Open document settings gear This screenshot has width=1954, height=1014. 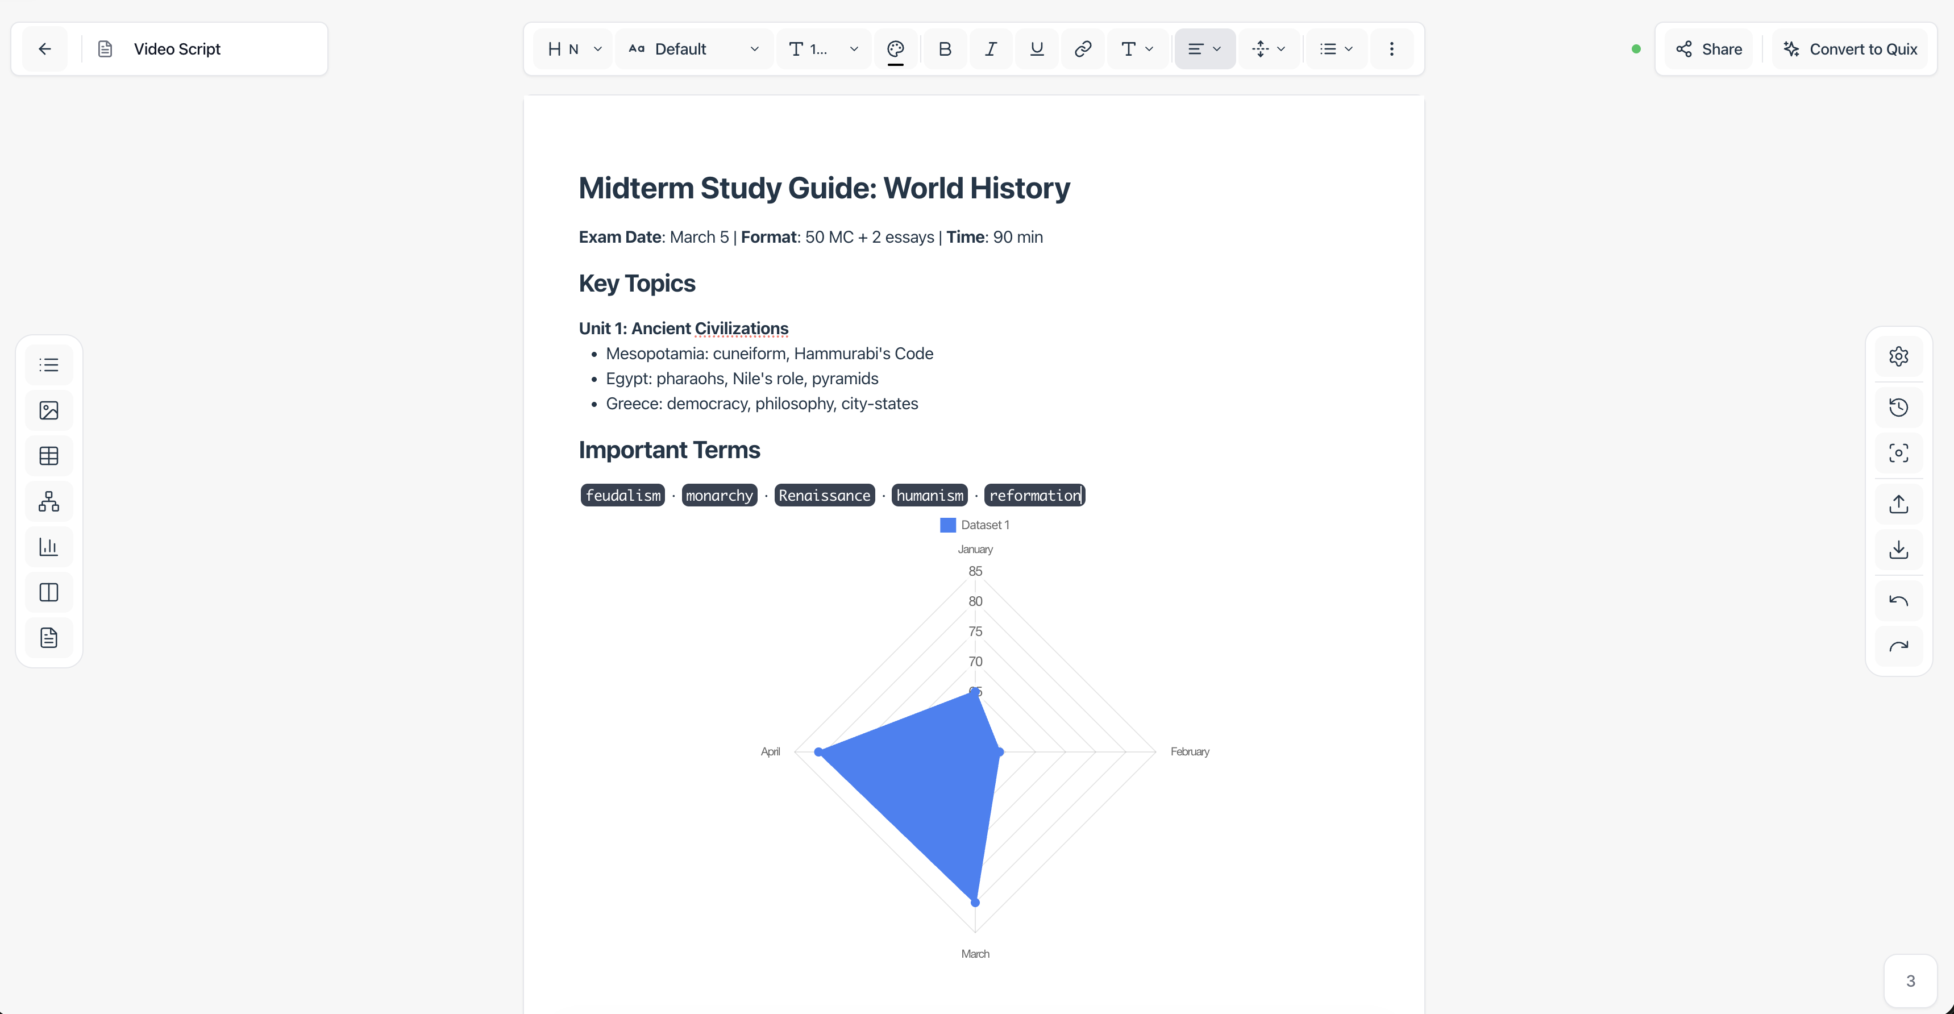(1898, 356)
